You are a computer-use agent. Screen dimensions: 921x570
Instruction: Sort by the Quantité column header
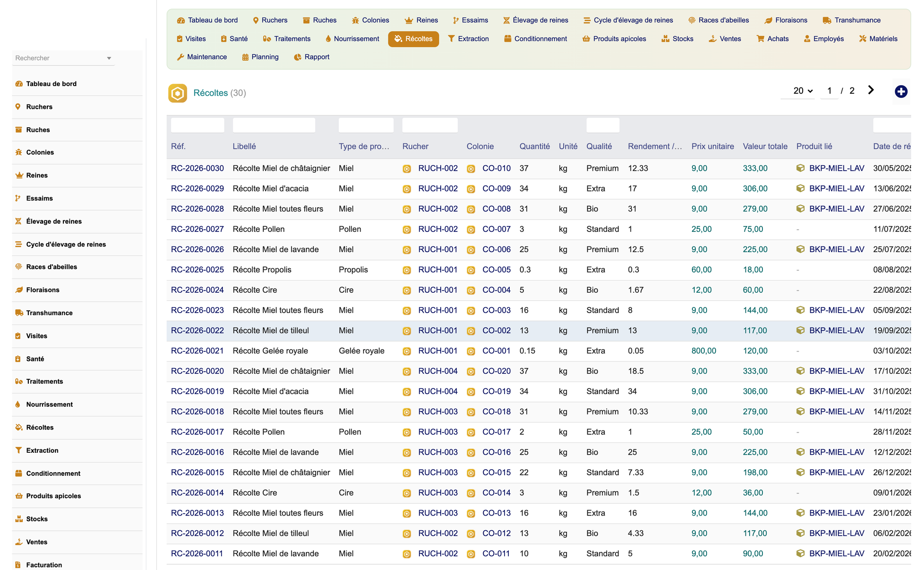[x=534, y=147]
